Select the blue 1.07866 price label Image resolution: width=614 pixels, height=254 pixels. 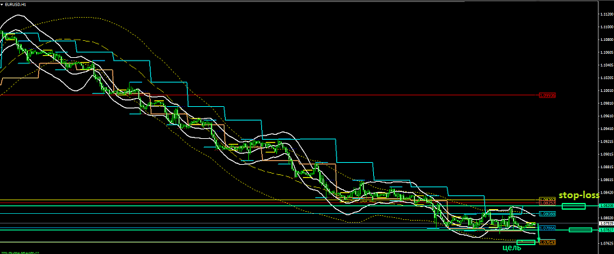pyautogui.click(x=547, y=228)
